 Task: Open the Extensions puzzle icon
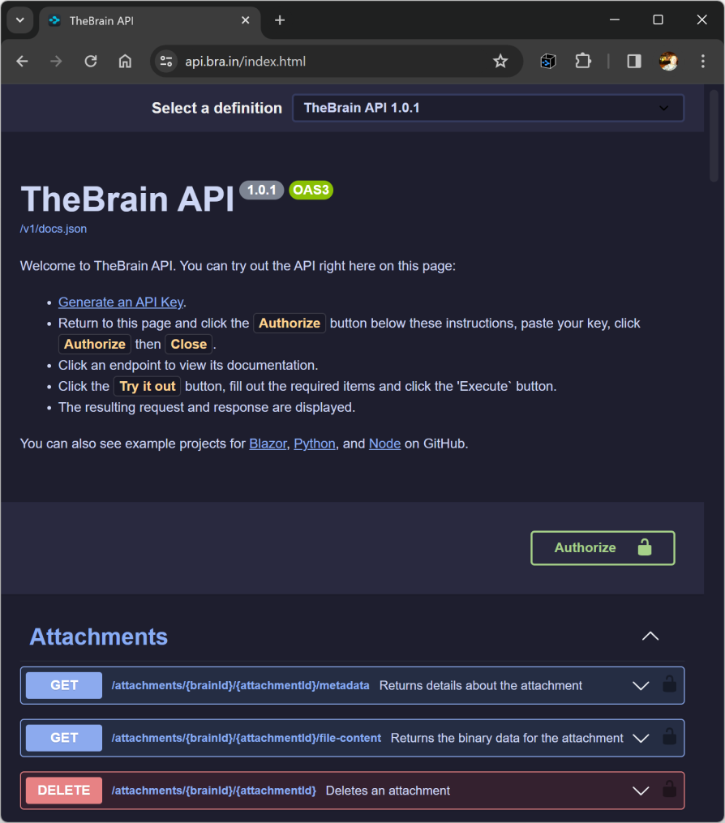(x=583, y=62)
